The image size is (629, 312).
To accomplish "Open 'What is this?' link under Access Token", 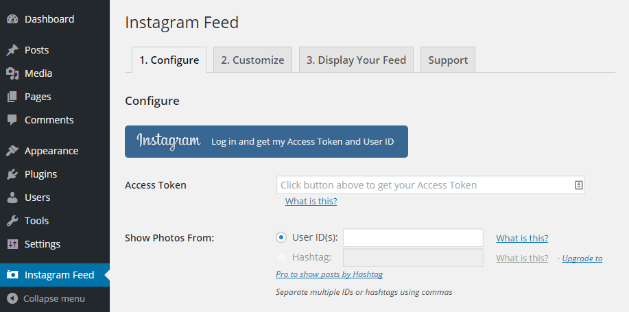I will pos(311,201).
